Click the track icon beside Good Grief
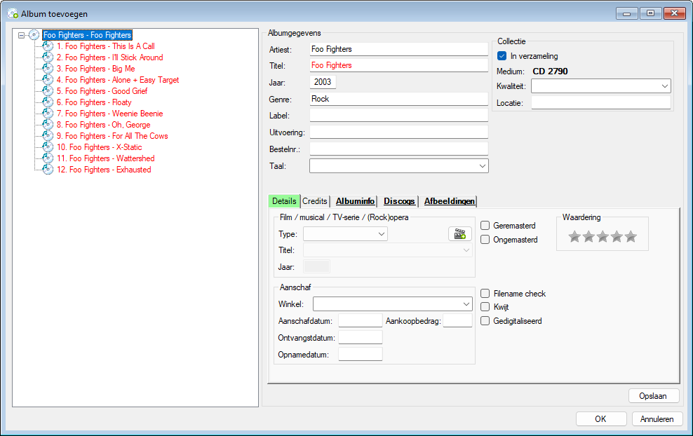This screenshot has width=693, height=436. click(48, 91)
